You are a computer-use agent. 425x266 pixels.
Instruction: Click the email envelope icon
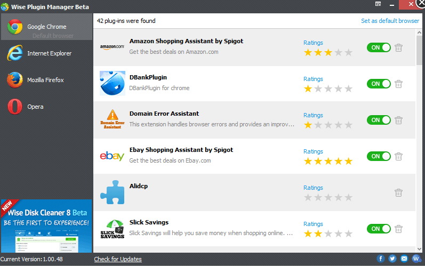(404, 259)
